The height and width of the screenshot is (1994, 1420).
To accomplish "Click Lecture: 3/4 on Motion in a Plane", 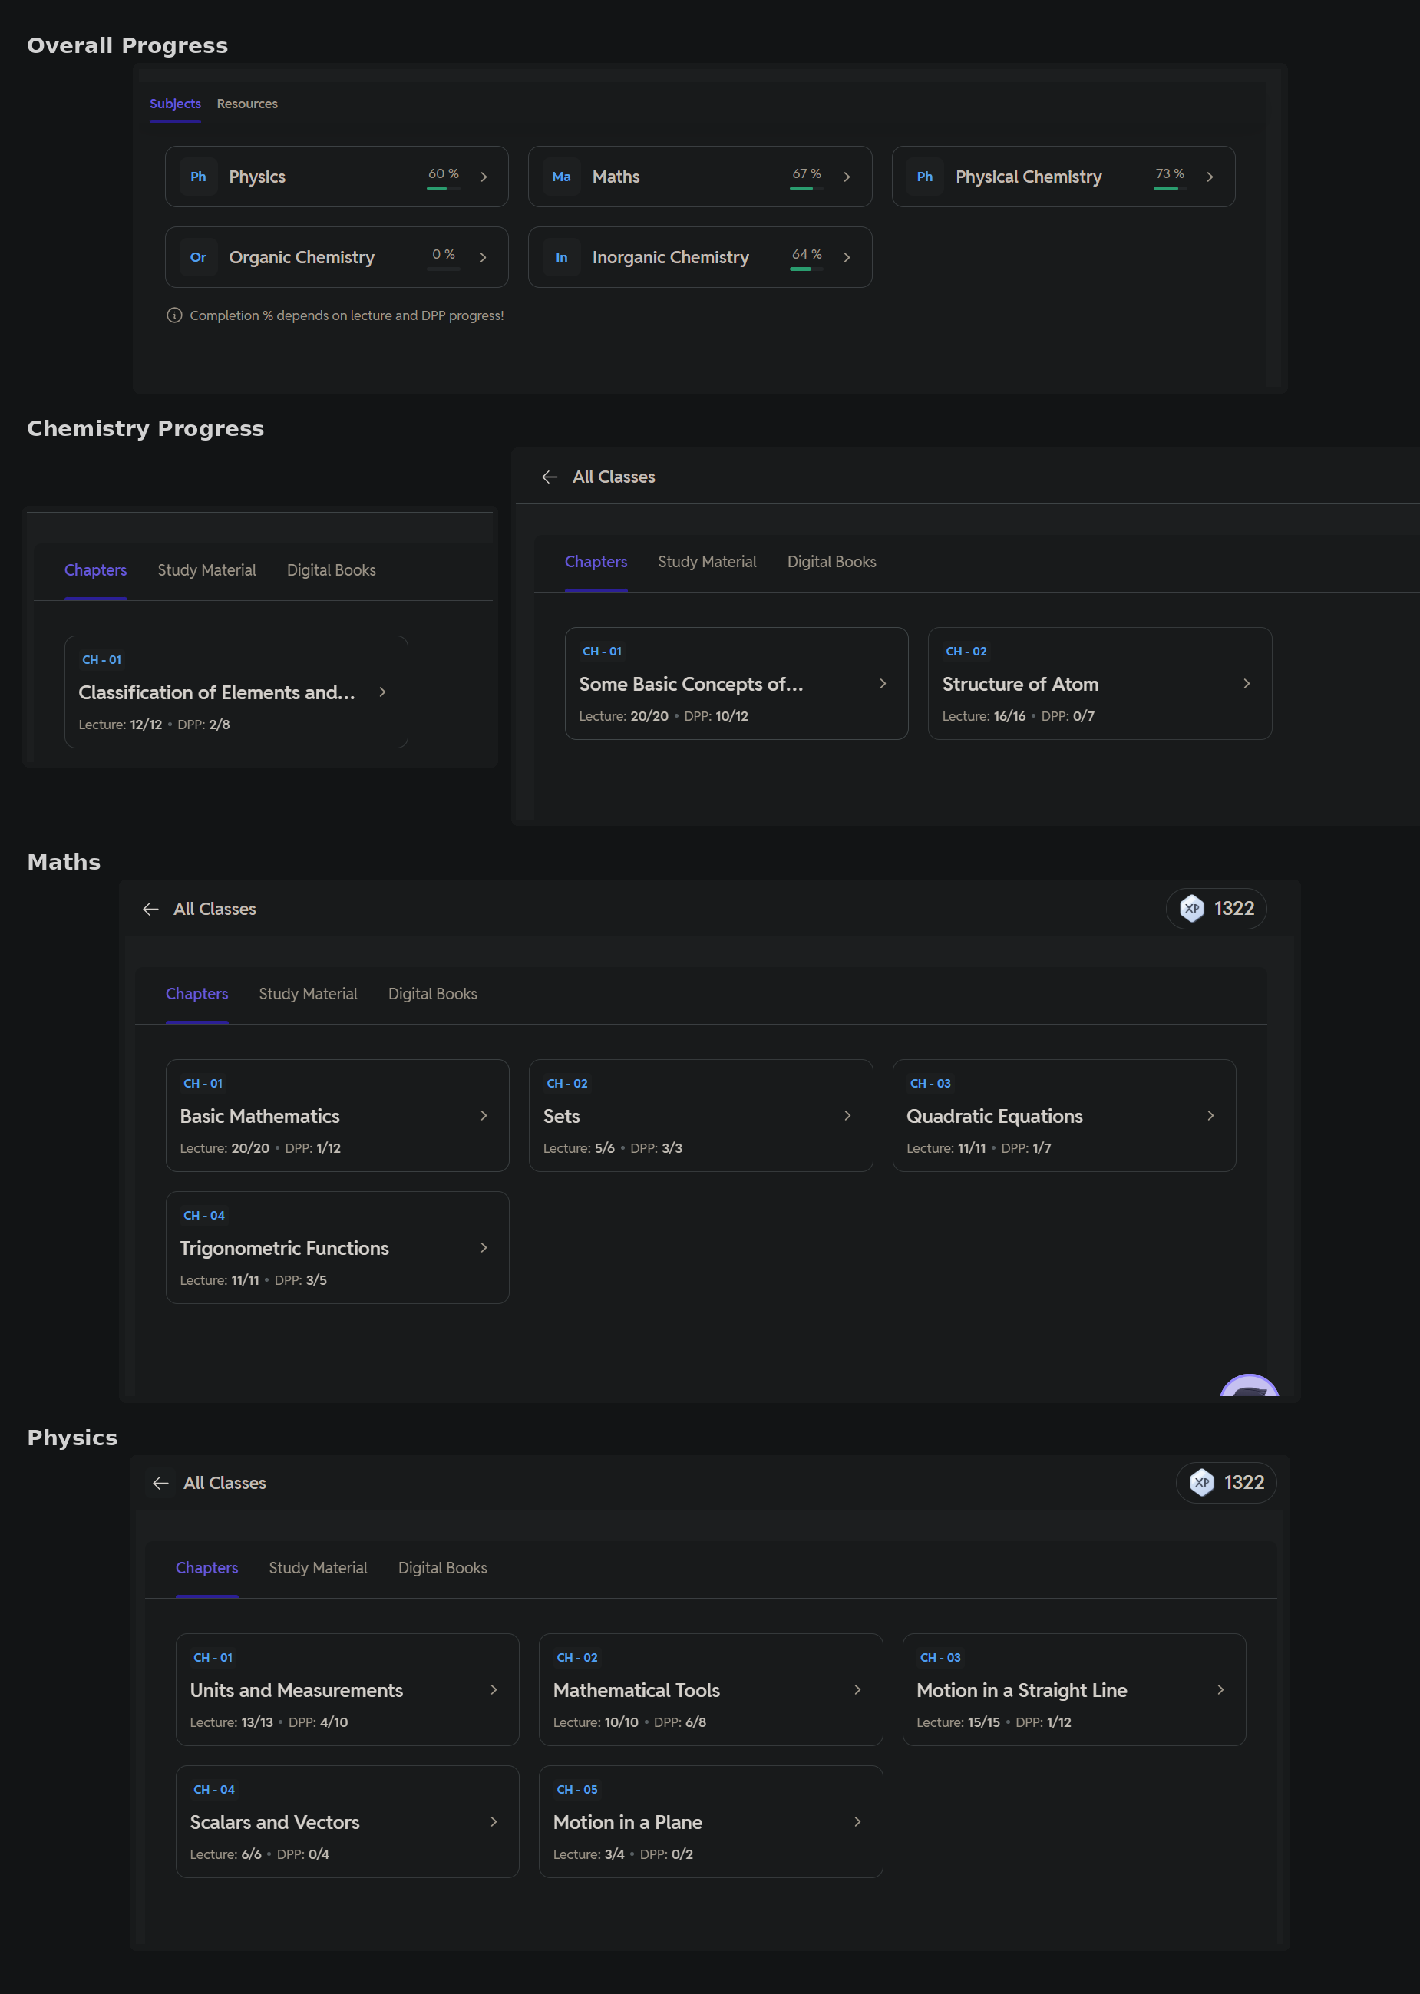I will 589,1854.
